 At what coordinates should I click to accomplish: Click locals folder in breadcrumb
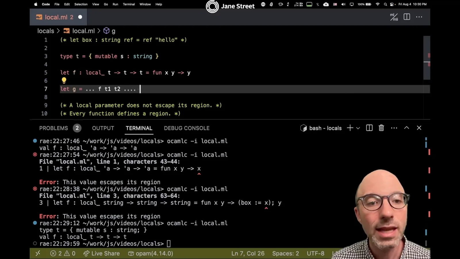pyautogui.click(x=46, y=31)
